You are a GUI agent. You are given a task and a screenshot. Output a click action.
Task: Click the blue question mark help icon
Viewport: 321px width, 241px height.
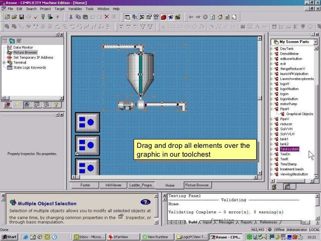(146, 202)
